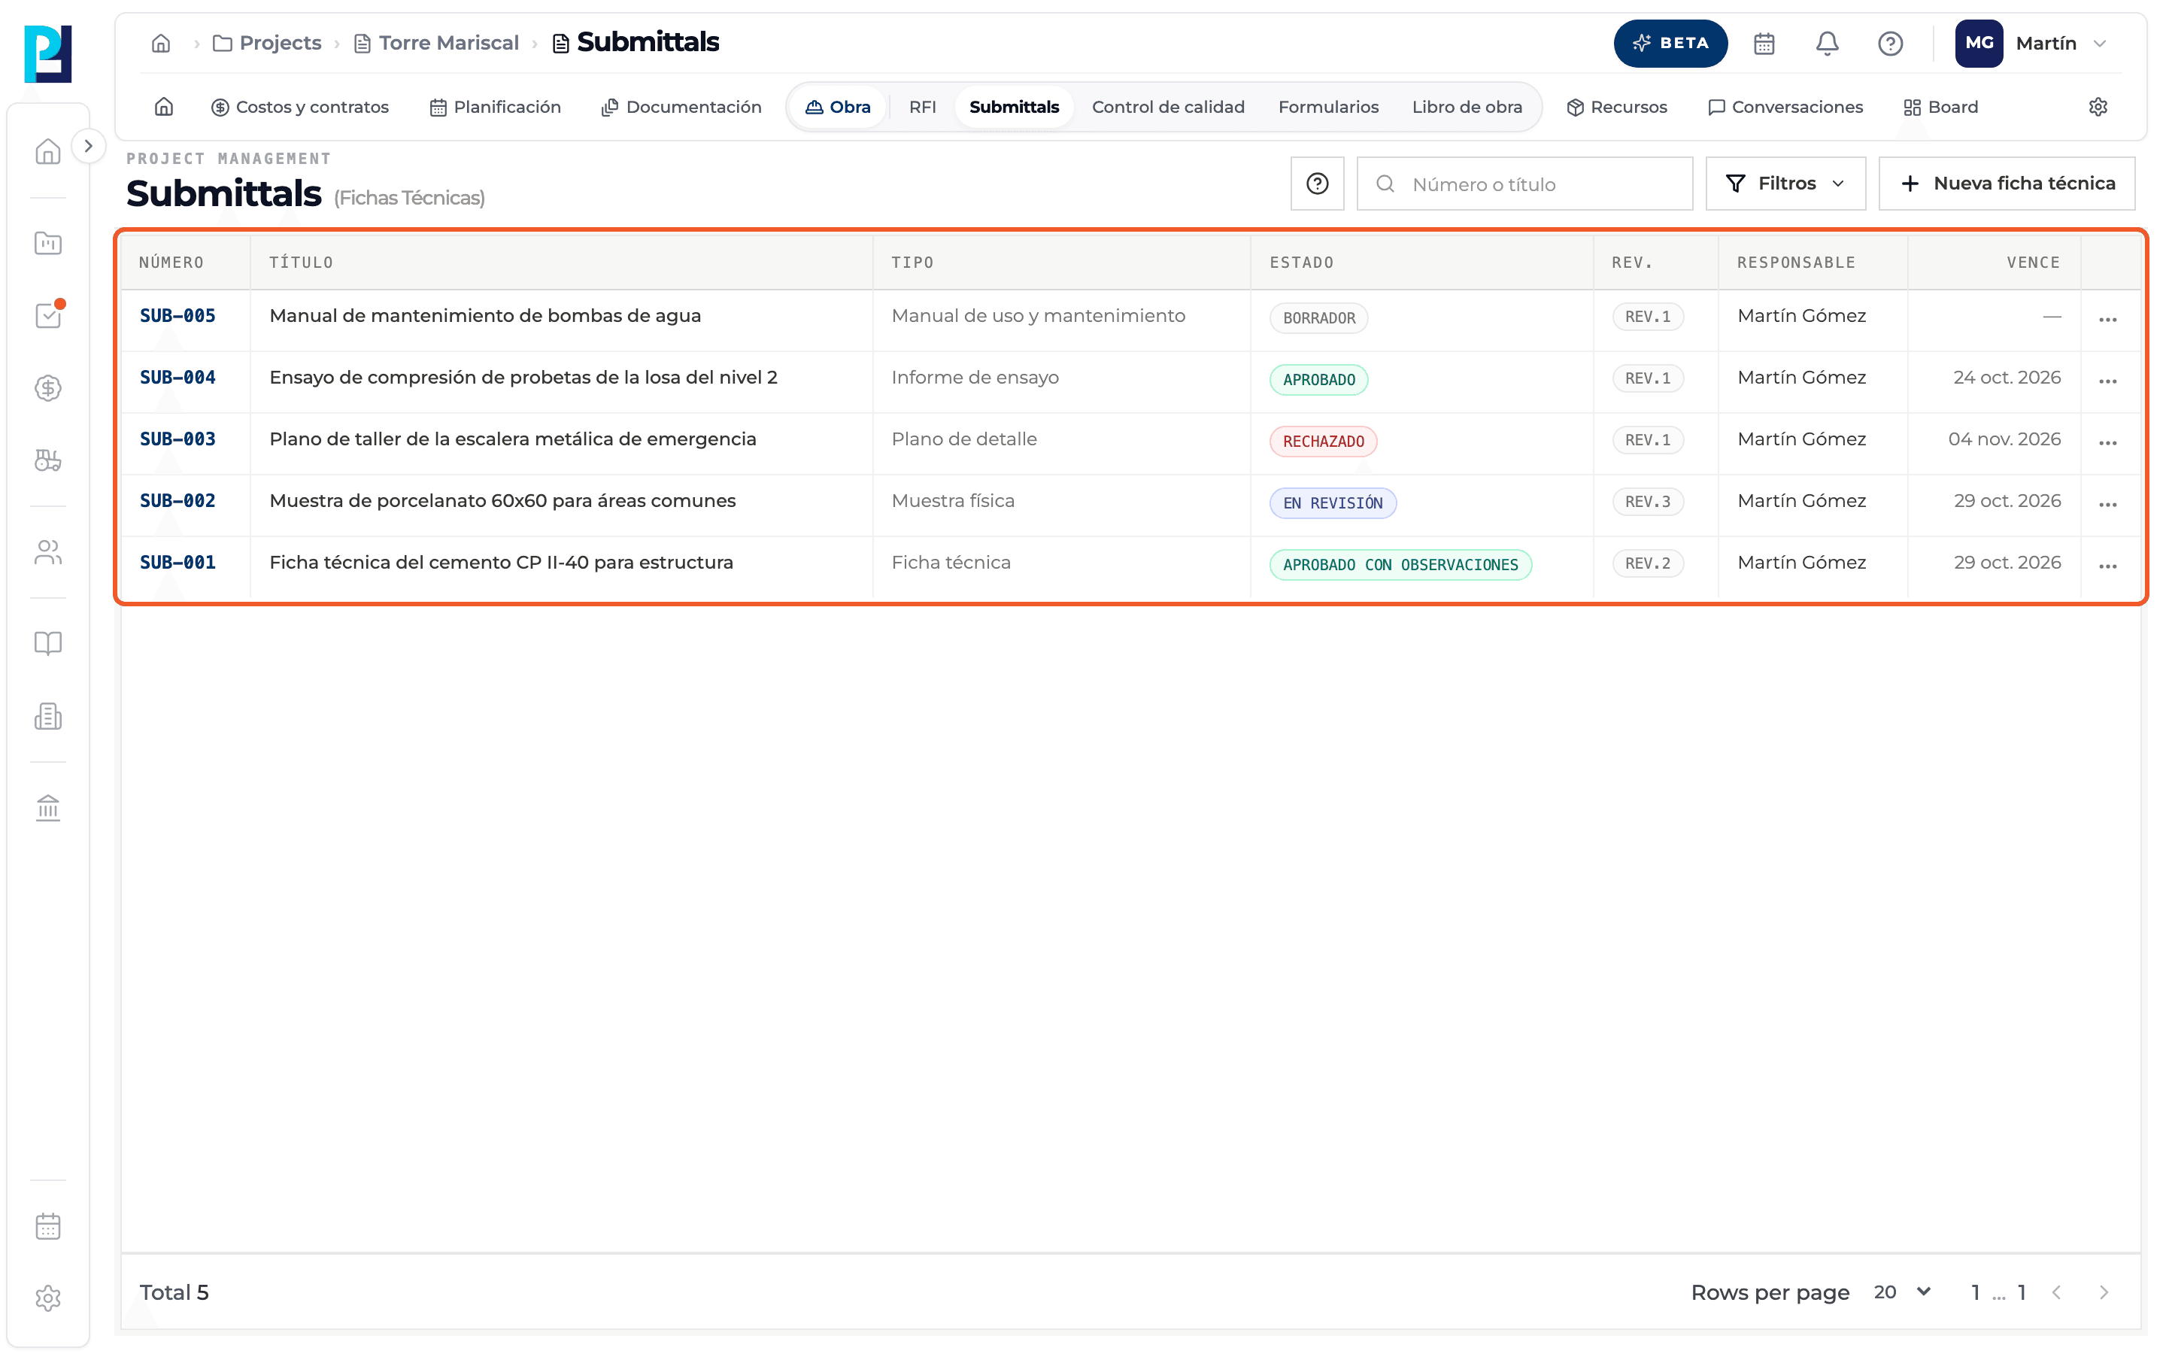Open the Conversaciones section
2166x1354 pixels.
pyautogui.click(x=1785, y=107)
